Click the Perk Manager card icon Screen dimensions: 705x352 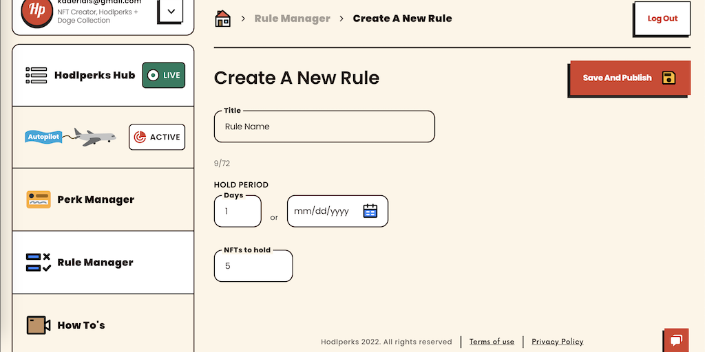[x=39, y=200]
